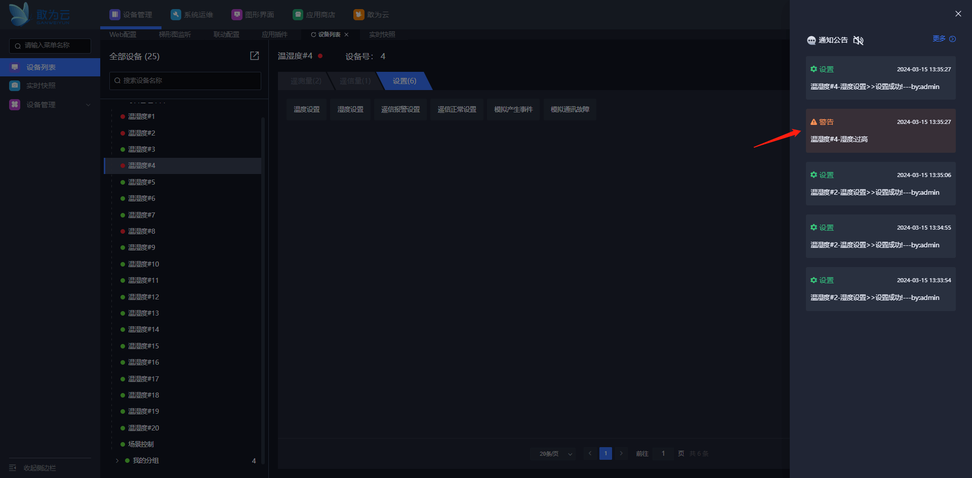Open 应用商店 from the top navigation
Image resolution: width=972 pixels, height=478 pixels.
pos(314,15)
